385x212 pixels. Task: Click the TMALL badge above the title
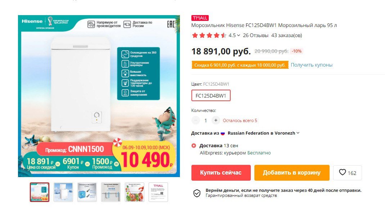tap(200, 18)
